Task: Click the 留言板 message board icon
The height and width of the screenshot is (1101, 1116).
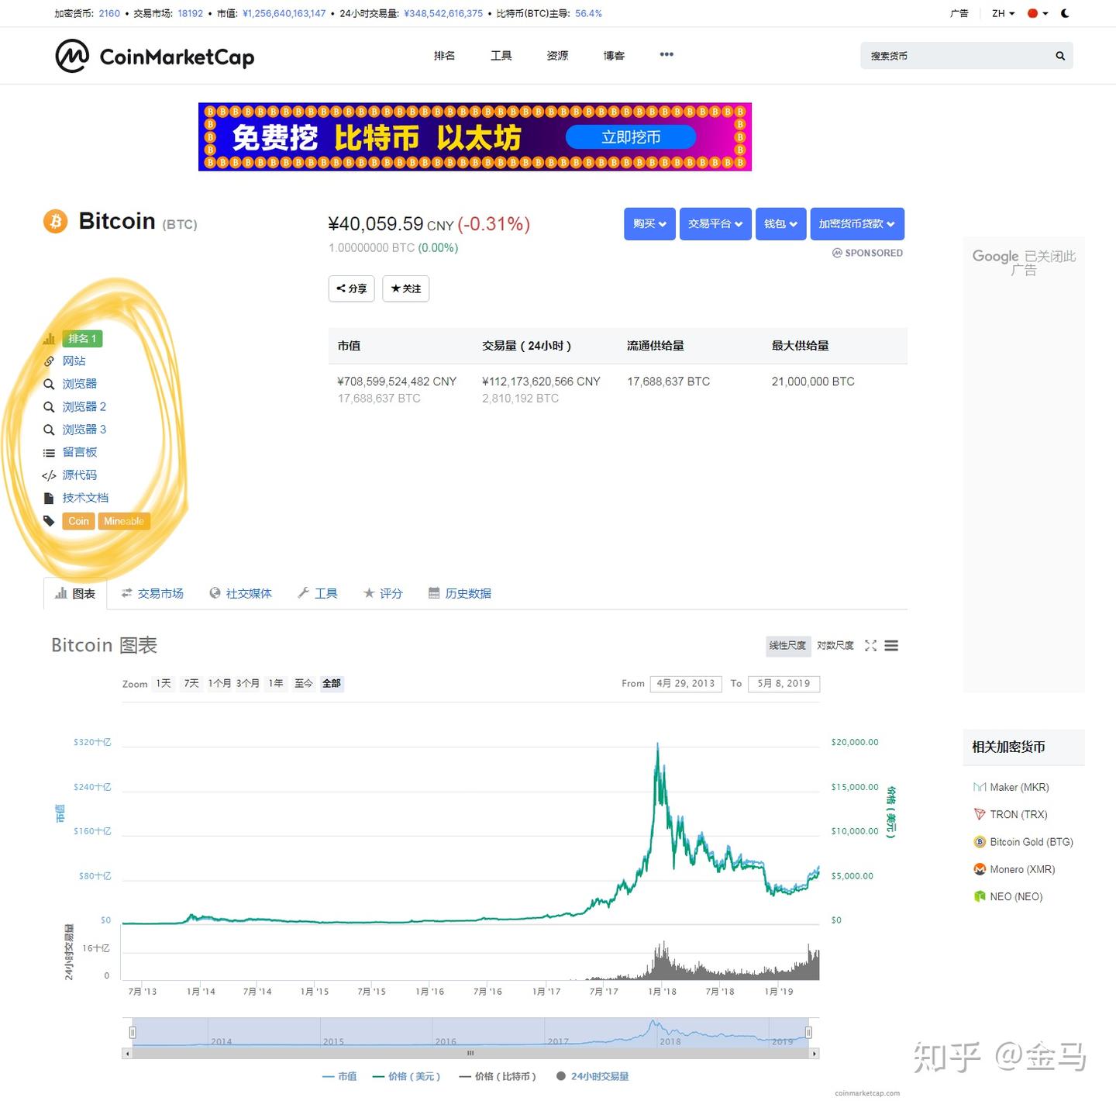Action: (x=48, y=452)
